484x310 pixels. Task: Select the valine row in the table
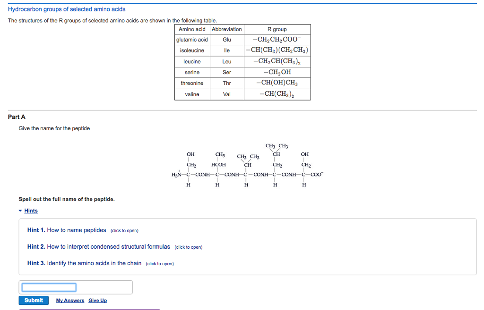(x=192, y=94)
